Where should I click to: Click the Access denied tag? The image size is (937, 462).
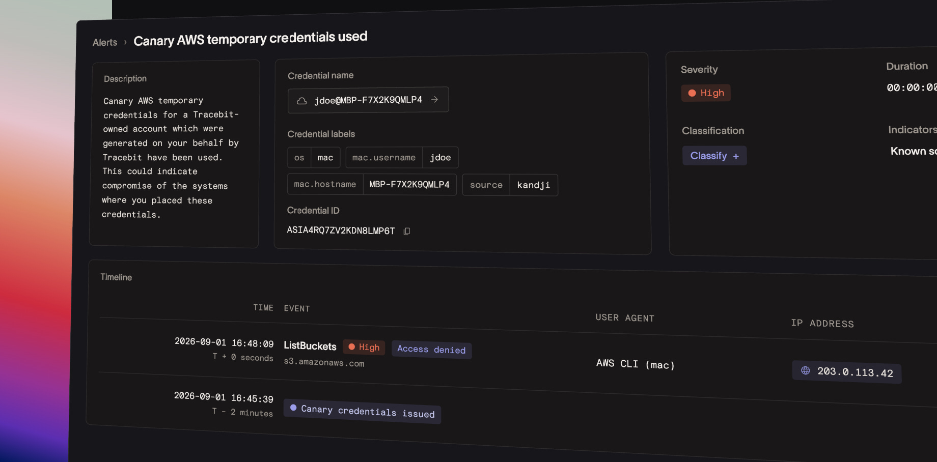coord(431,350)
